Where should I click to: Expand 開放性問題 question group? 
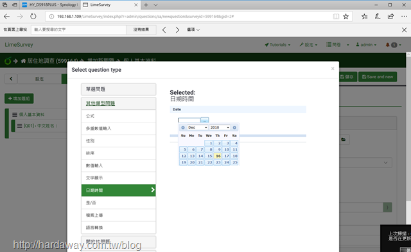[118, 242]
